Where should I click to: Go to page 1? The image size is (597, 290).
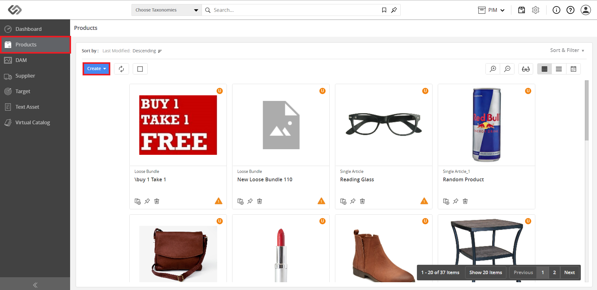click(x=542, y=272)
